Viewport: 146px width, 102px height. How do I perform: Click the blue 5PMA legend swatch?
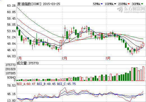[102, 4]
